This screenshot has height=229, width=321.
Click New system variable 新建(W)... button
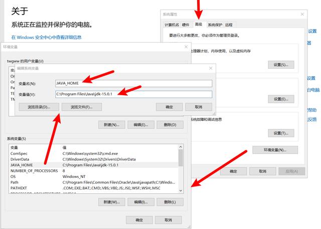click(111, 202)
